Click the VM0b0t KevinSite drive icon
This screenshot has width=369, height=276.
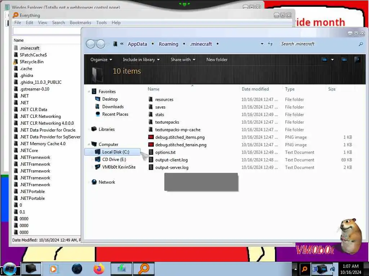point(97,167)
